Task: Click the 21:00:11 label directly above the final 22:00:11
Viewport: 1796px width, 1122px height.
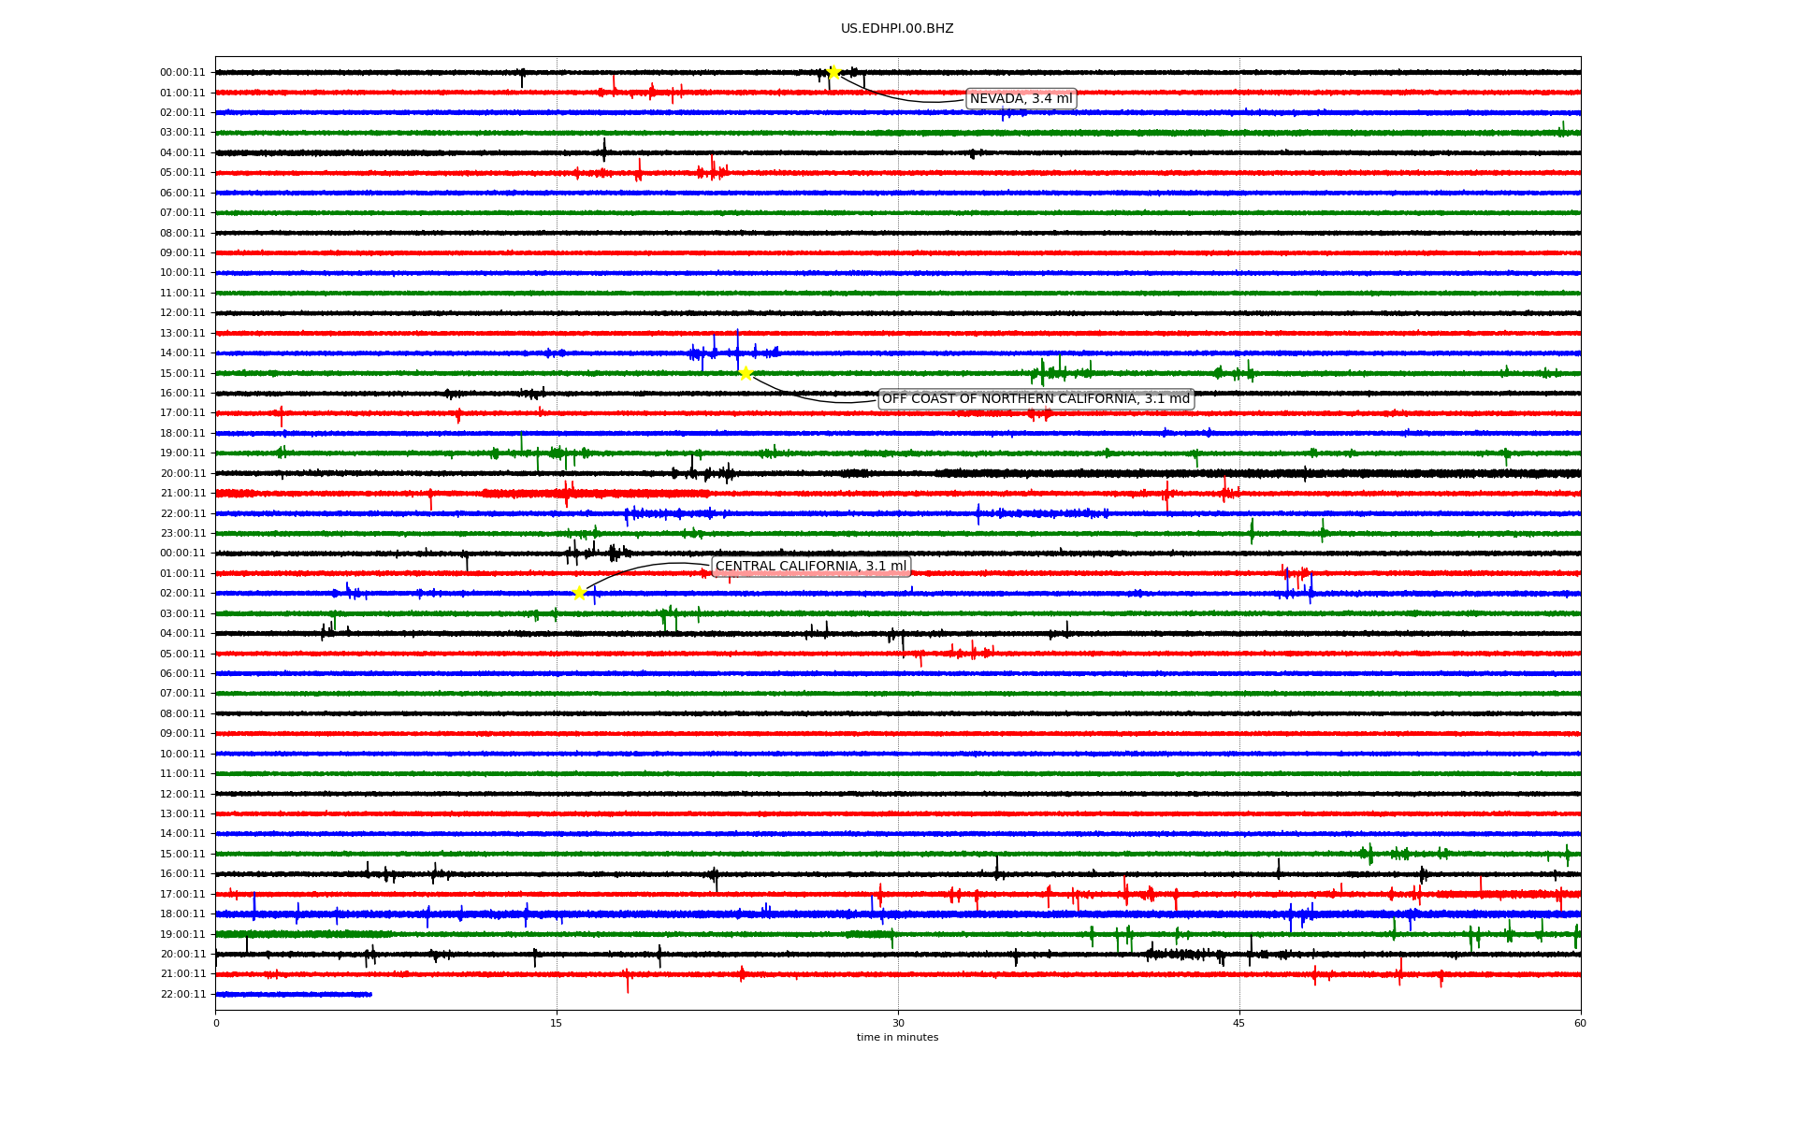Action: (x=182, y=974)
